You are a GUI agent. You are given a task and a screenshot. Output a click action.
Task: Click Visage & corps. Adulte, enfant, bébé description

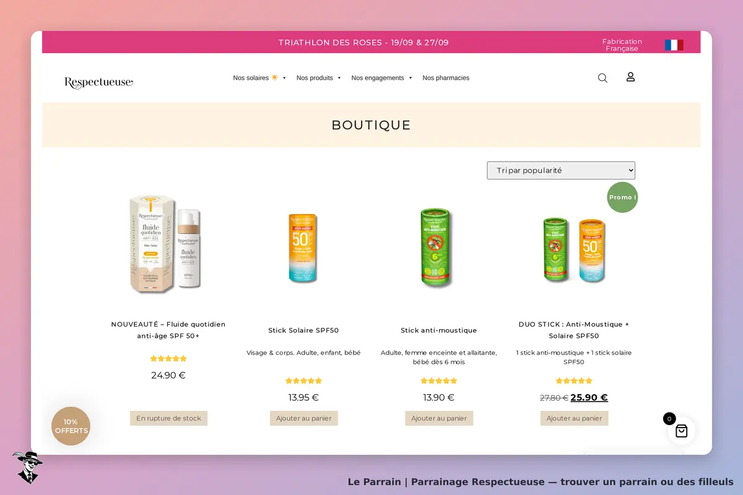(x=303, y=353)
